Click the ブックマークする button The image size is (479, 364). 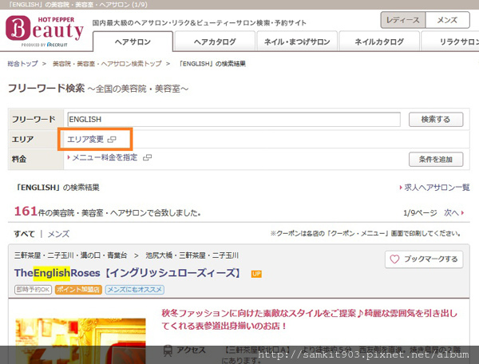(424, 259)
